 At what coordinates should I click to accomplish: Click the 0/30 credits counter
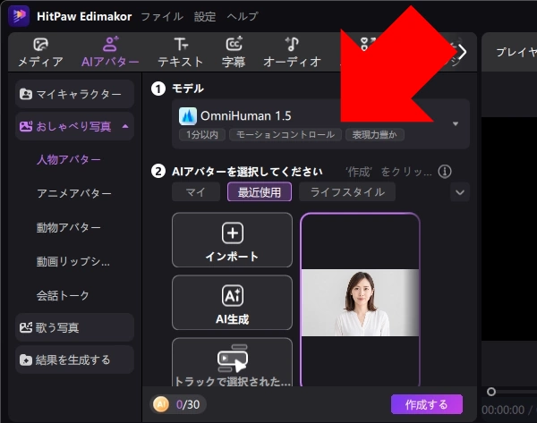[x=188, y=404]
